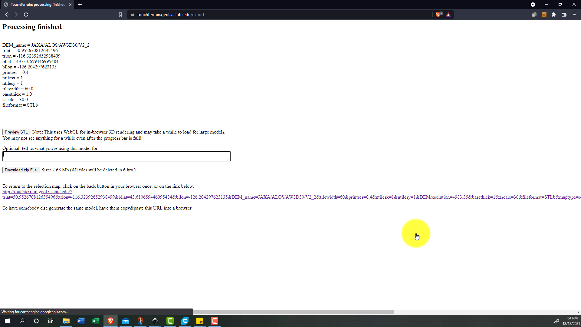This screenshot has width=581, height=327.
Task: Close the TouchTerrain tab
Action: 70,5
